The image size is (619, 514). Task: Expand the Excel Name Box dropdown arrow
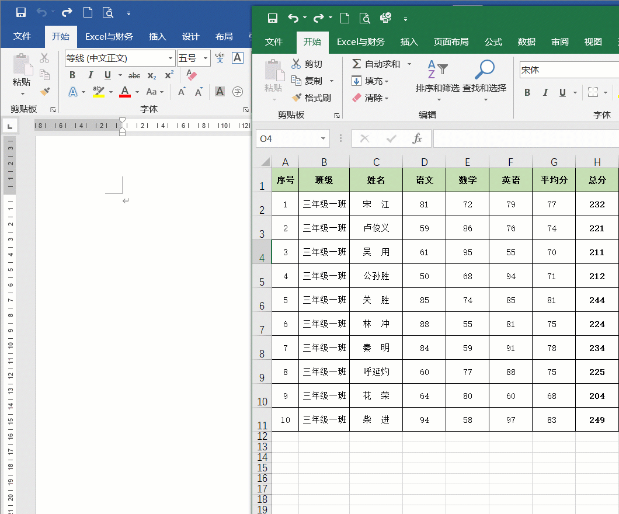pos(323,139)
